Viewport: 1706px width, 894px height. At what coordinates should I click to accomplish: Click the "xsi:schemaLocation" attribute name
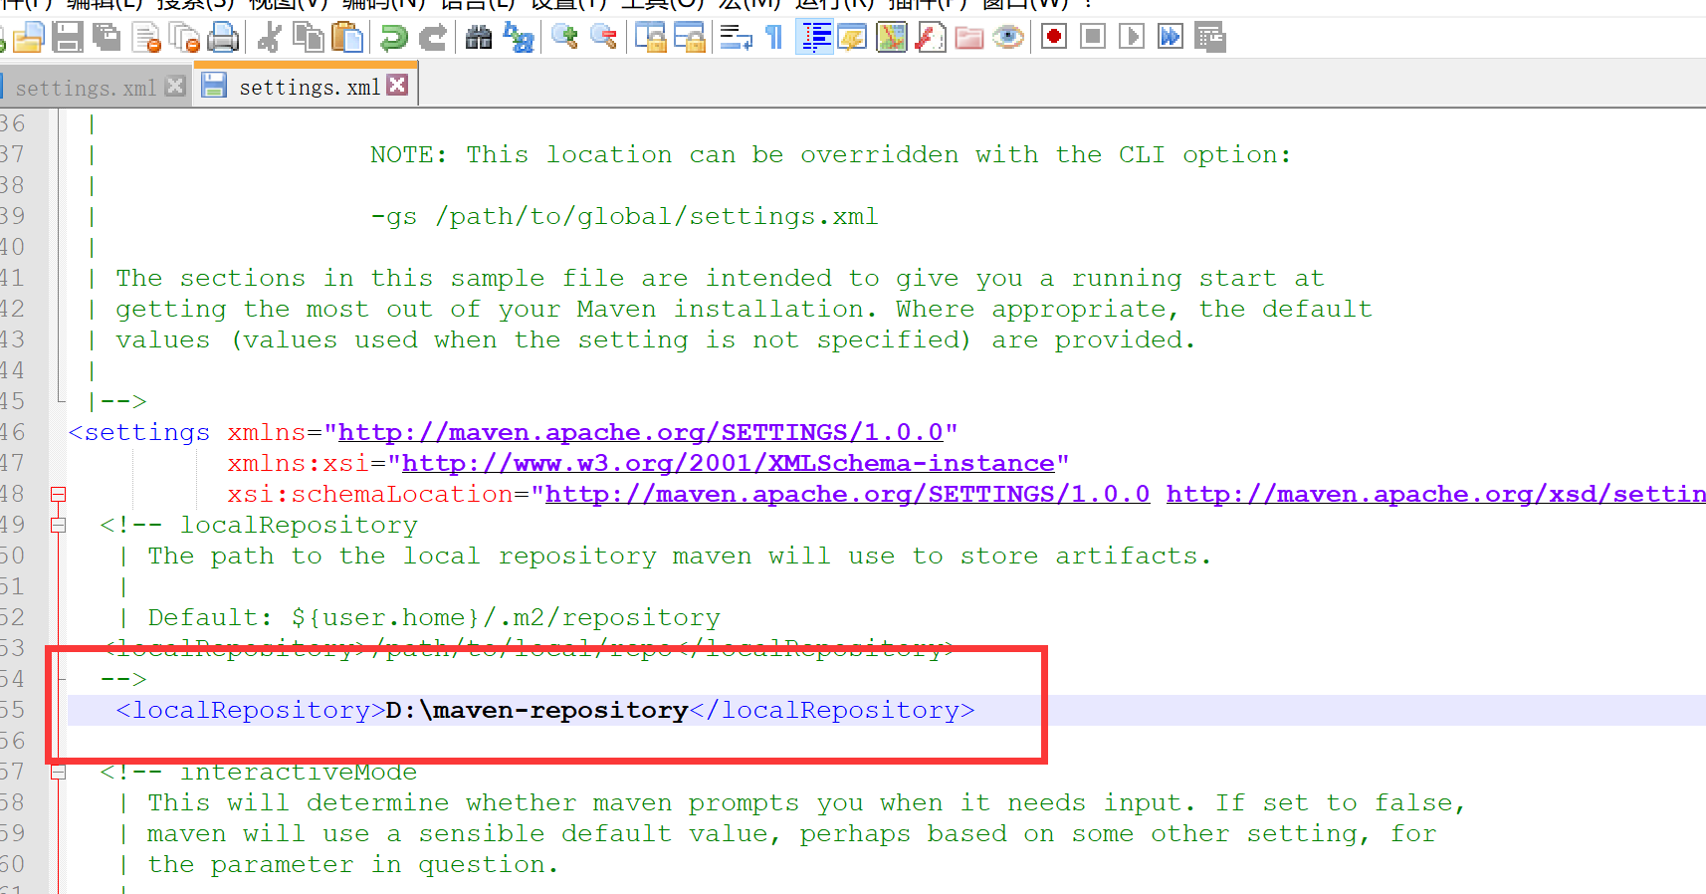[370, 495]
